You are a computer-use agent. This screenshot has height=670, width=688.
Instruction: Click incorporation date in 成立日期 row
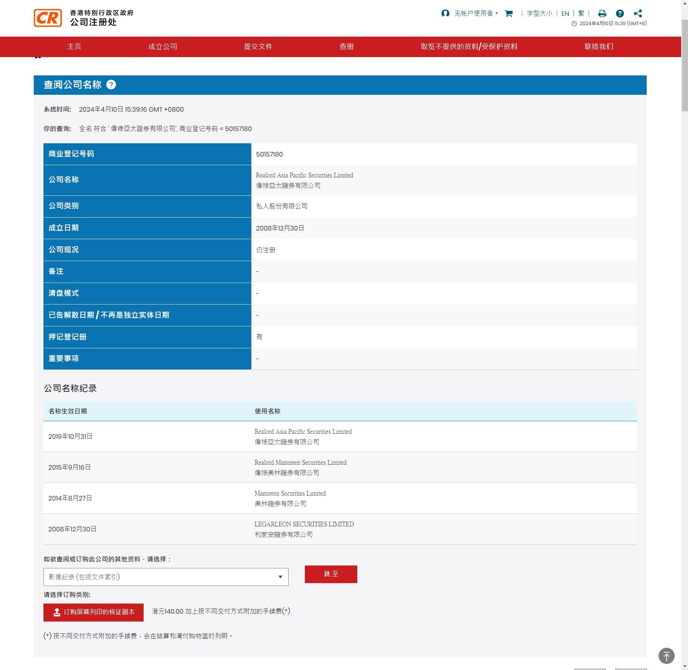click(280, 228)
